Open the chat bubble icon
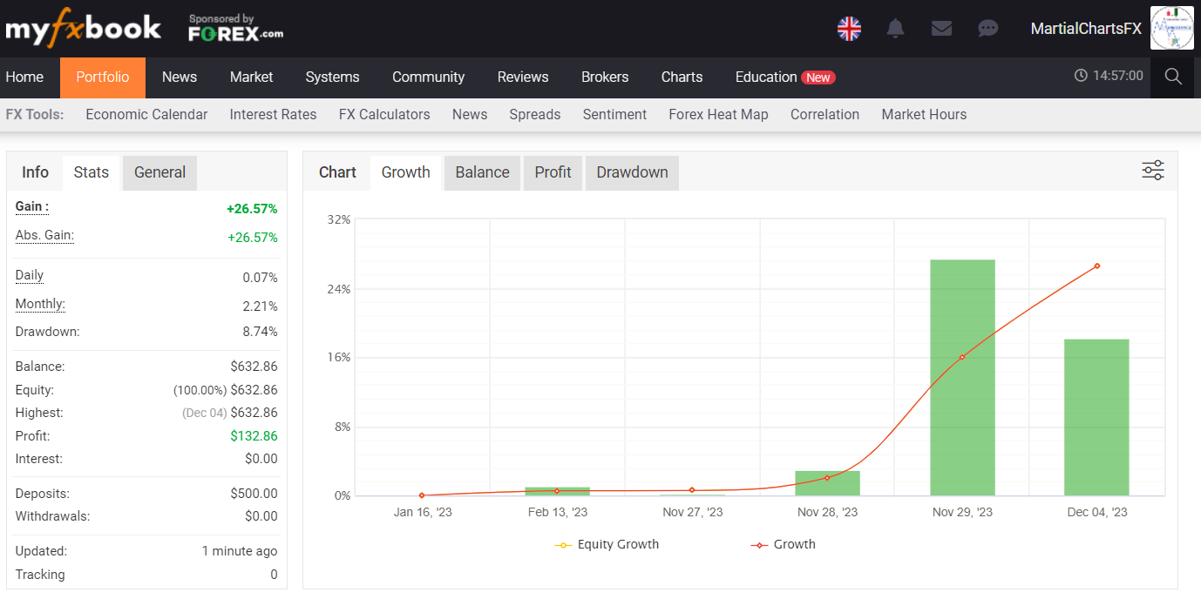 (x=987, y=29)
